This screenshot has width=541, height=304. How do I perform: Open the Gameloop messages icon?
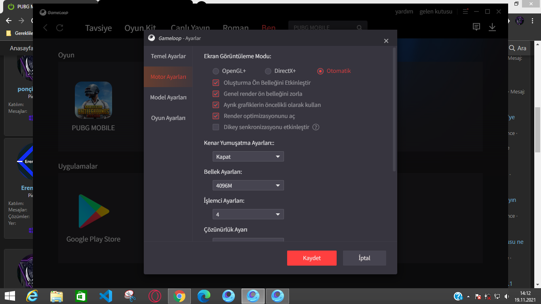476,27
